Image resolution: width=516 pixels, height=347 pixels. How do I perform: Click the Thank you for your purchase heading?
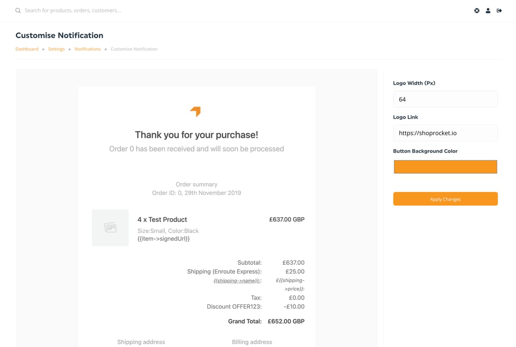click(197, 135)
